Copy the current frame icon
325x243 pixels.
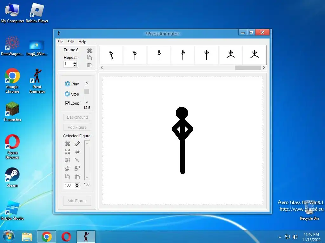[89, 58]
